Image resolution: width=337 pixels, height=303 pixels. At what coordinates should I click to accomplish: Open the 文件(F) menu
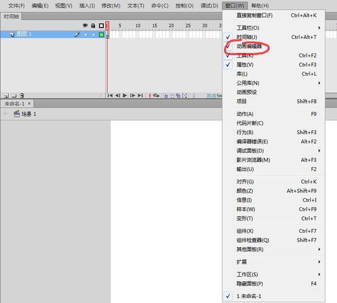coord(16,6)
